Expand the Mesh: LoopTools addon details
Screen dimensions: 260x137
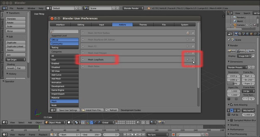(83, 60)
